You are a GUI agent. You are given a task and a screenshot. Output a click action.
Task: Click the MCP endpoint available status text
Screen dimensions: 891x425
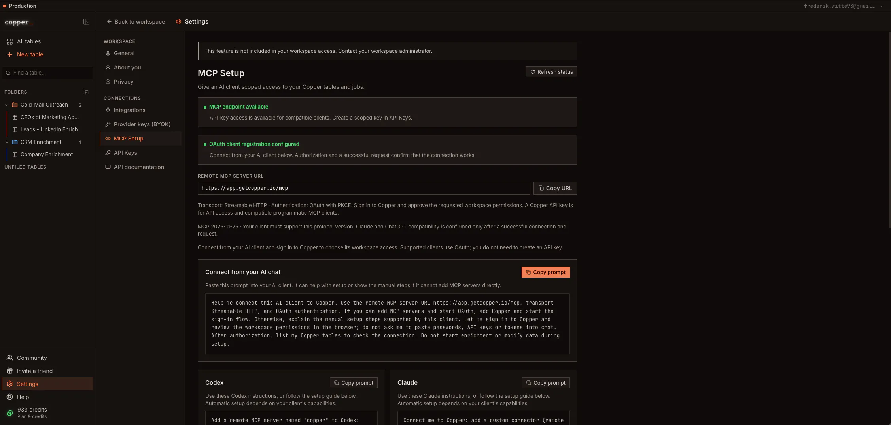pos(238,107)
